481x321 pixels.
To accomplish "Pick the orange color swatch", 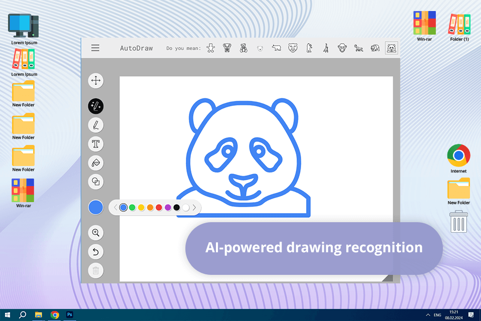I will tap(150, 208).
